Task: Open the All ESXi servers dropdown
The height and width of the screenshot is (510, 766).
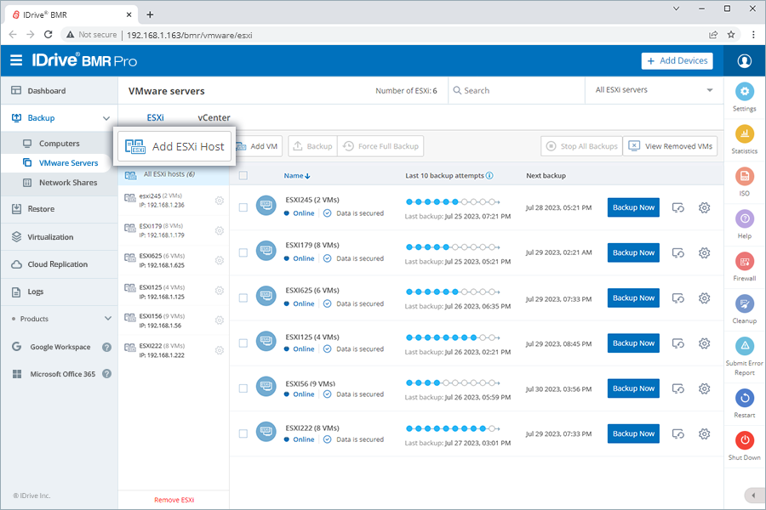Action: point(654,90)
